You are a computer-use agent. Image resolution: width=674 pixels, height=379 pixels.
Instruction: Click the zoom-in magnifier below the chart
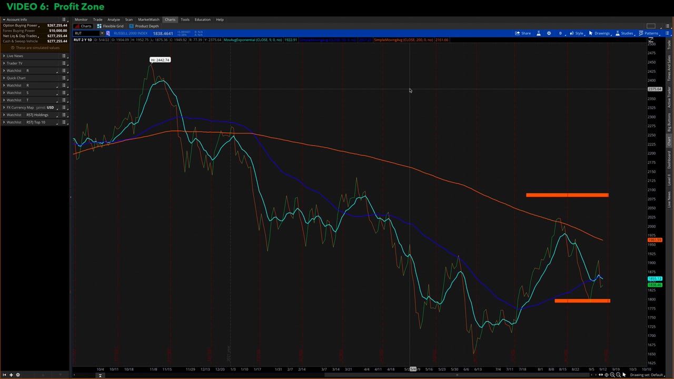click(612, 375)
